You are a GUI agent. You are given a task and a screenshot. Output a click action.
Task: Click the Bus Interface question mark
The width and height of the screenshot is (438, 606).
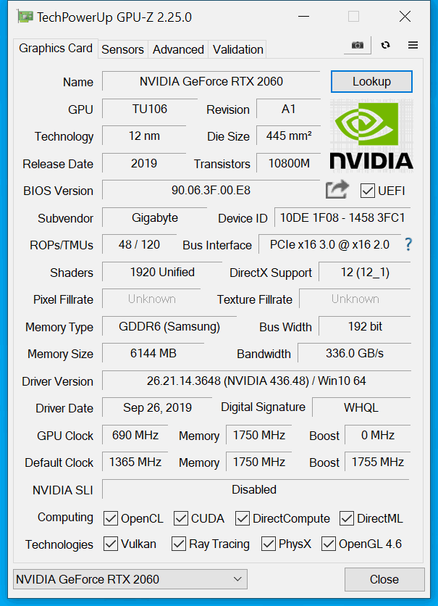[x=408, y=244]
